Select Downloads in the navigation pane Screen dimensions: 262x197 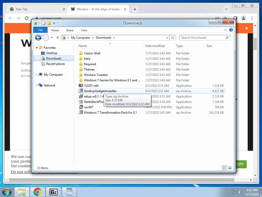[x=53, y=58]
